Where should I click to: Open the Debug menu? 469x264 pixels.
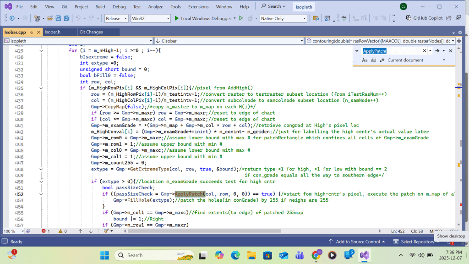(x=119, y=7)
